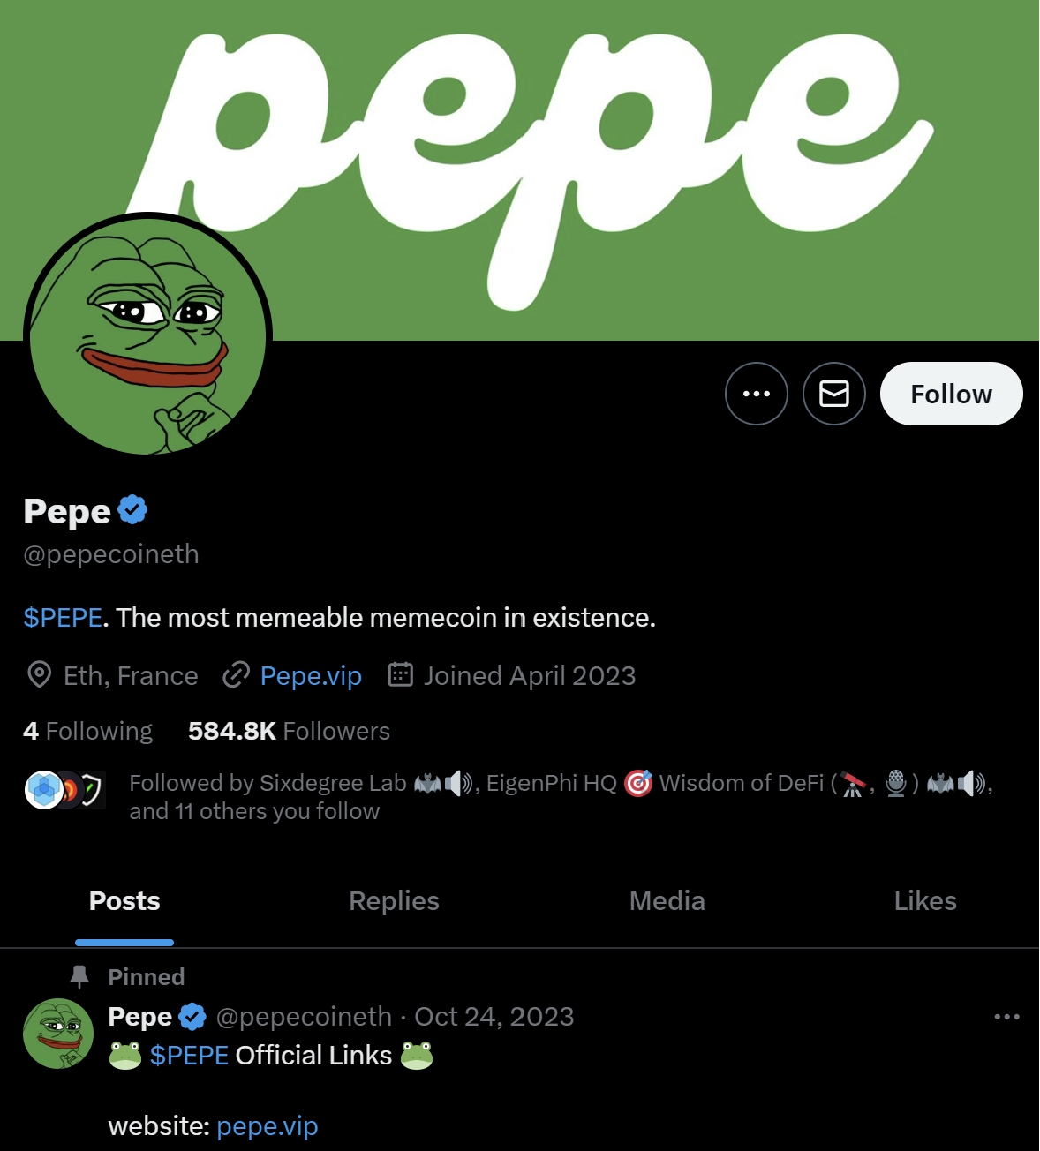Follow the Pepe account
1040x1151 pixels.
tap(951, 394)
